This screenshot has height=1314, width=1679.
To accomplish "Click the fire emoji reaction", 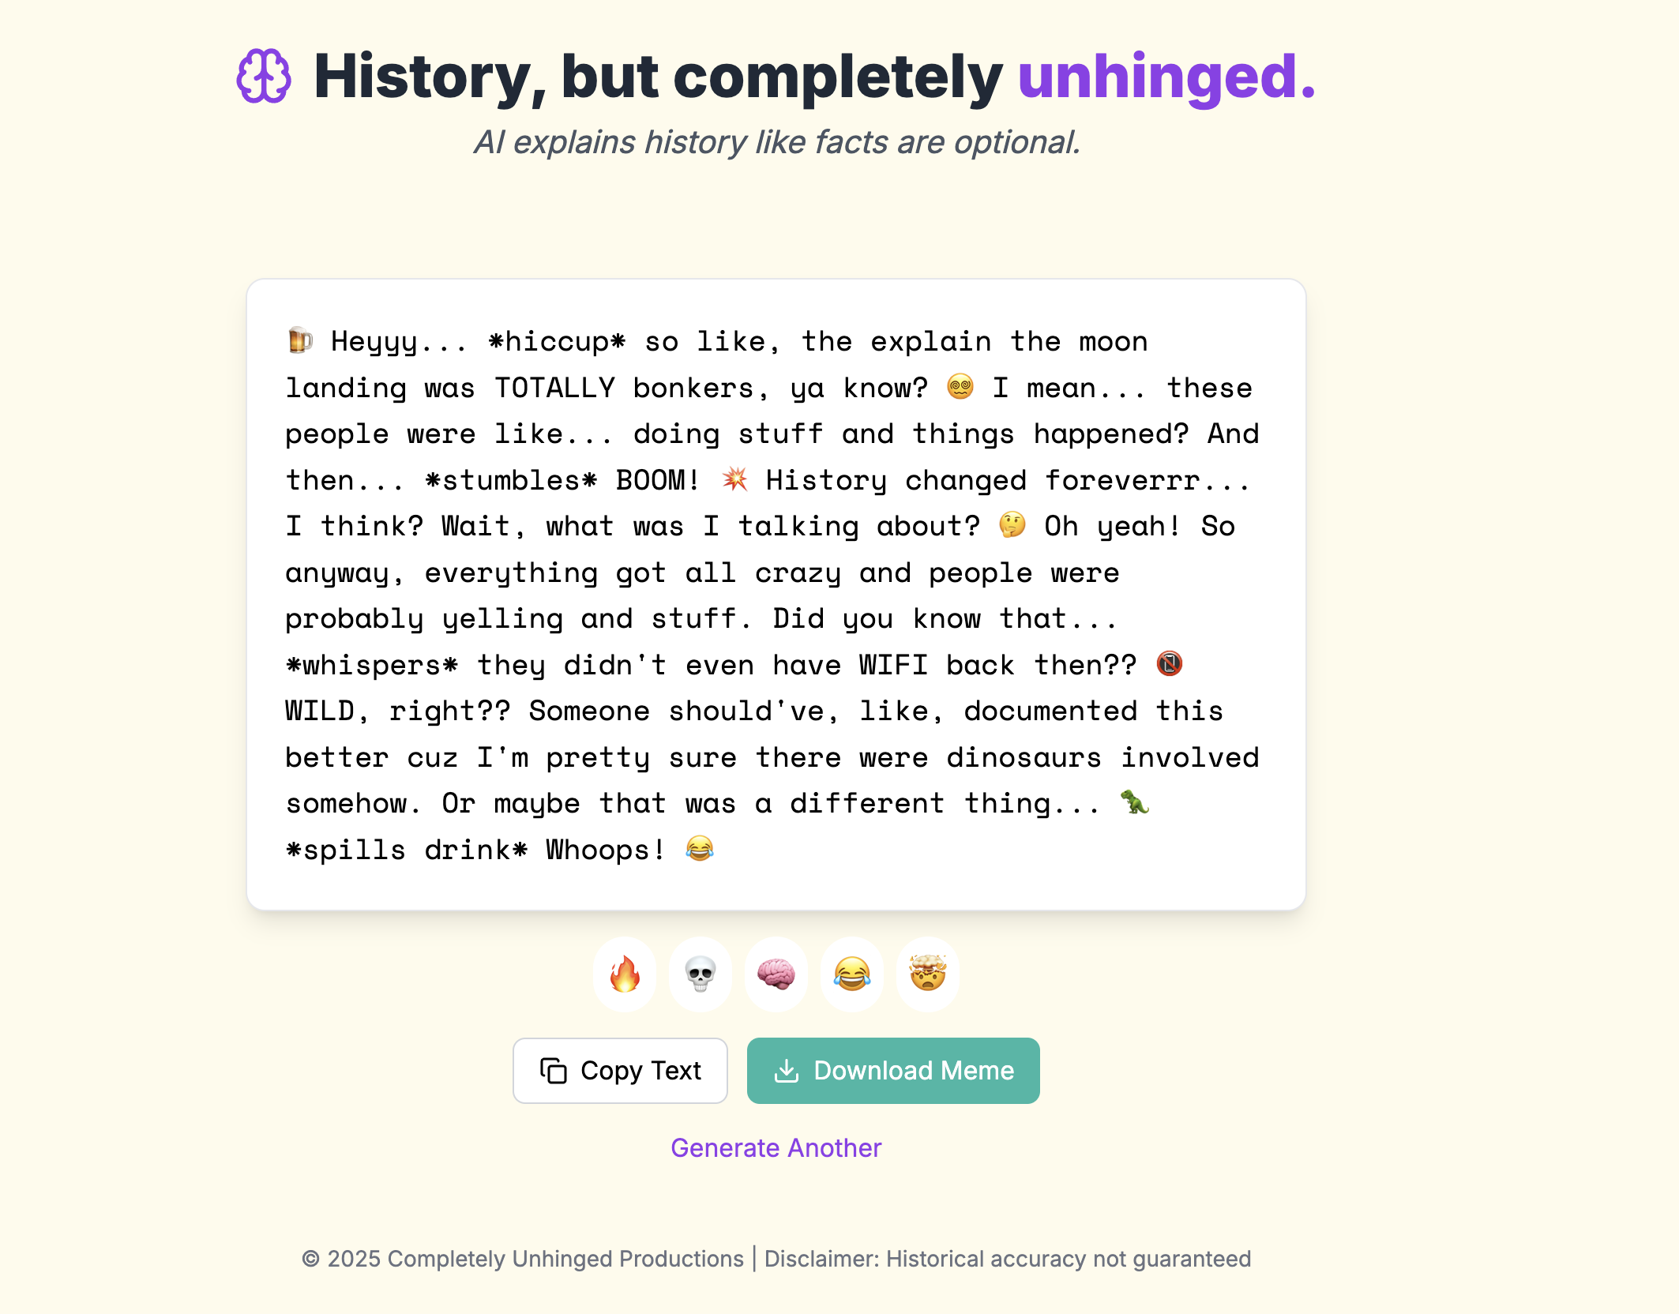I will [x=625, y=974].
